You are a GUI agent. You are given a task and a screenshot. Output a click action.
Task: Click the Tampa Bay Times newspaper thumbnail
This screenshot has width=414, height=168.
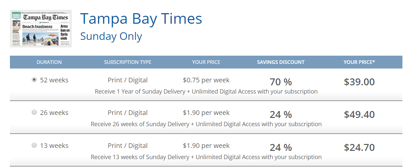[x=41, y=29]
